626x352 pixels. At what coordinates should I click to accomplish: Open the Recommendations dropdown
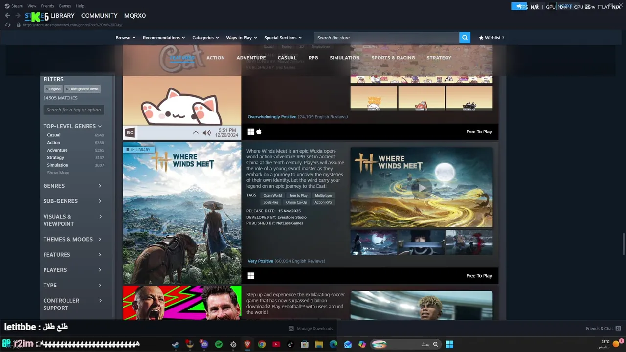pyautogui.click(x=164, y=38)
